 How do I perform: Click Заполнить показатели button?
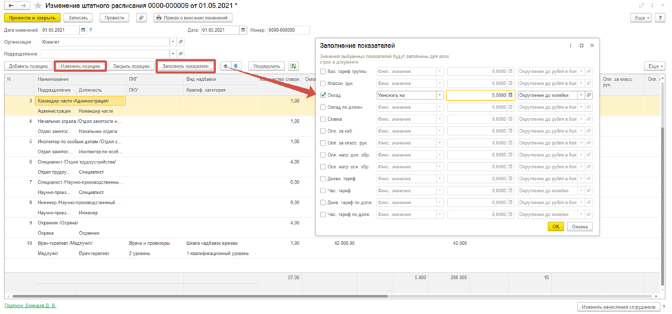185,66
